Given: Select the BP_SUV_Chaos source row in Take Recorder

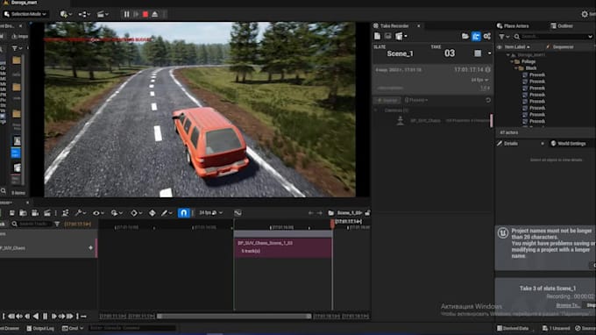Looking at the screenshot, I should pos(433,120).
